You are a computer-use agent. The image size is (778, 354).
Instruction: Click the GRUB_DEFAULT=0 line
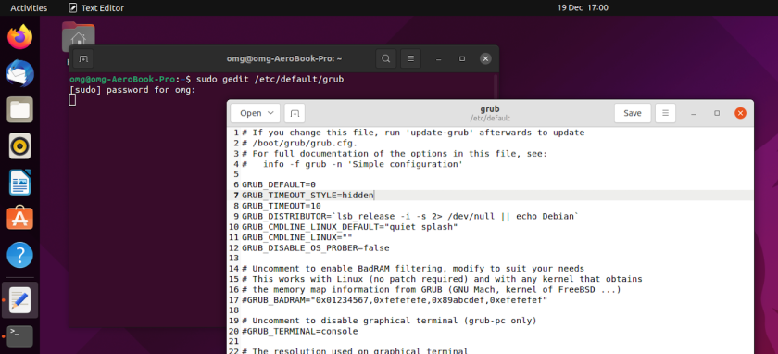pos(279,184)
